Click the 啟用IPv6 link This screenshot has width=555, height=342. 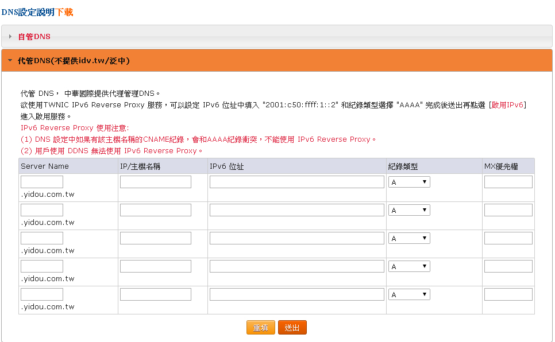(507, 105)
